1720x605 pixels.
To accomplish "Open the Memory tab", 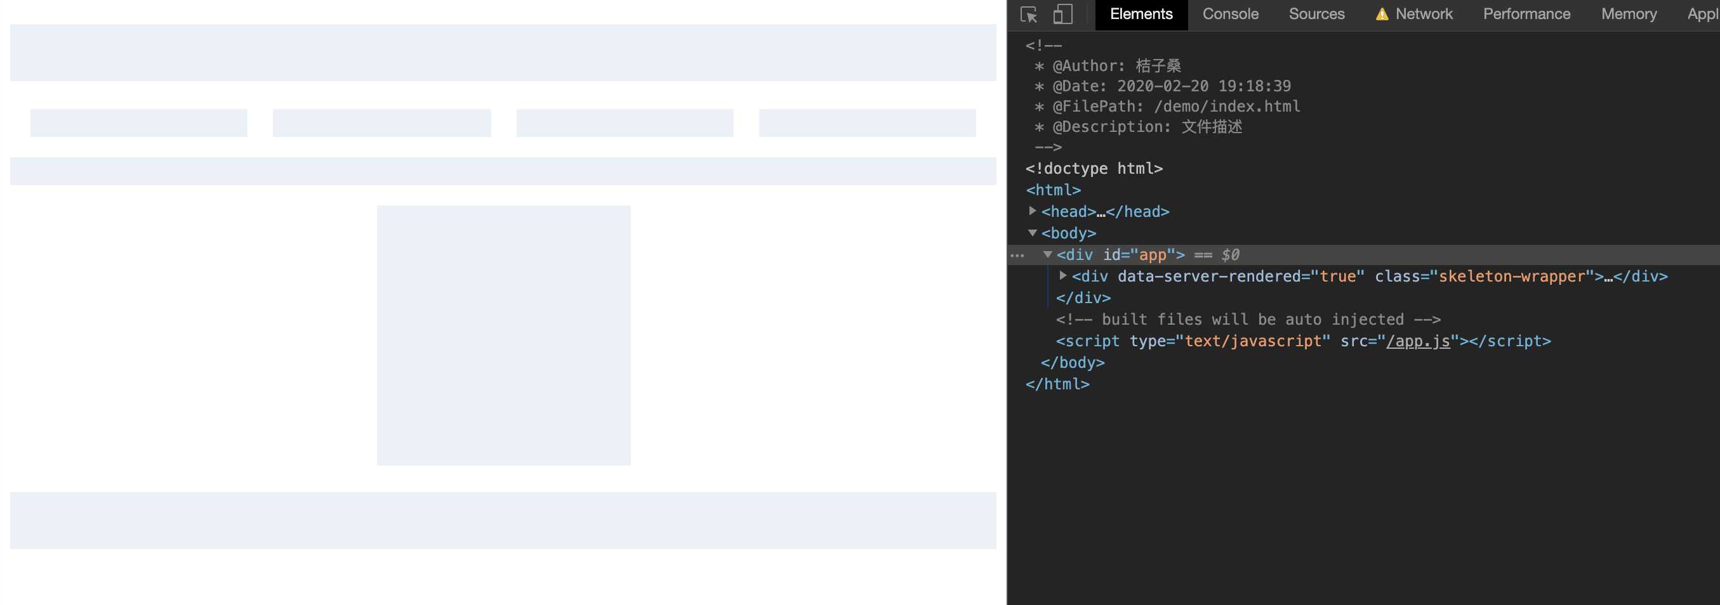I will (x=1629, y=14).
